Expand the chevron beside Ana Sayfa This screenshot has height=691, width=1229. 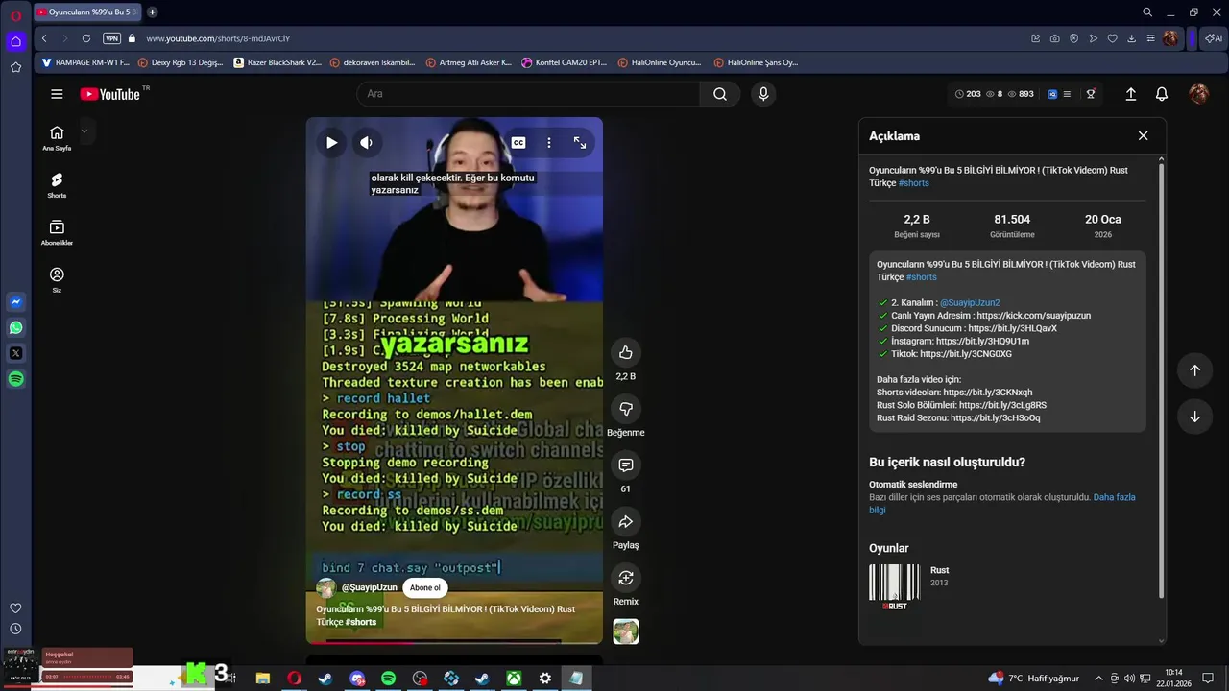(84, 131)
